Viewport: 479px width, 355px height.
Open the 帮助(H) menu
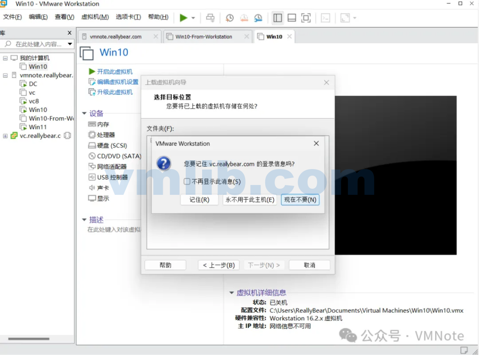coord(158,17)
